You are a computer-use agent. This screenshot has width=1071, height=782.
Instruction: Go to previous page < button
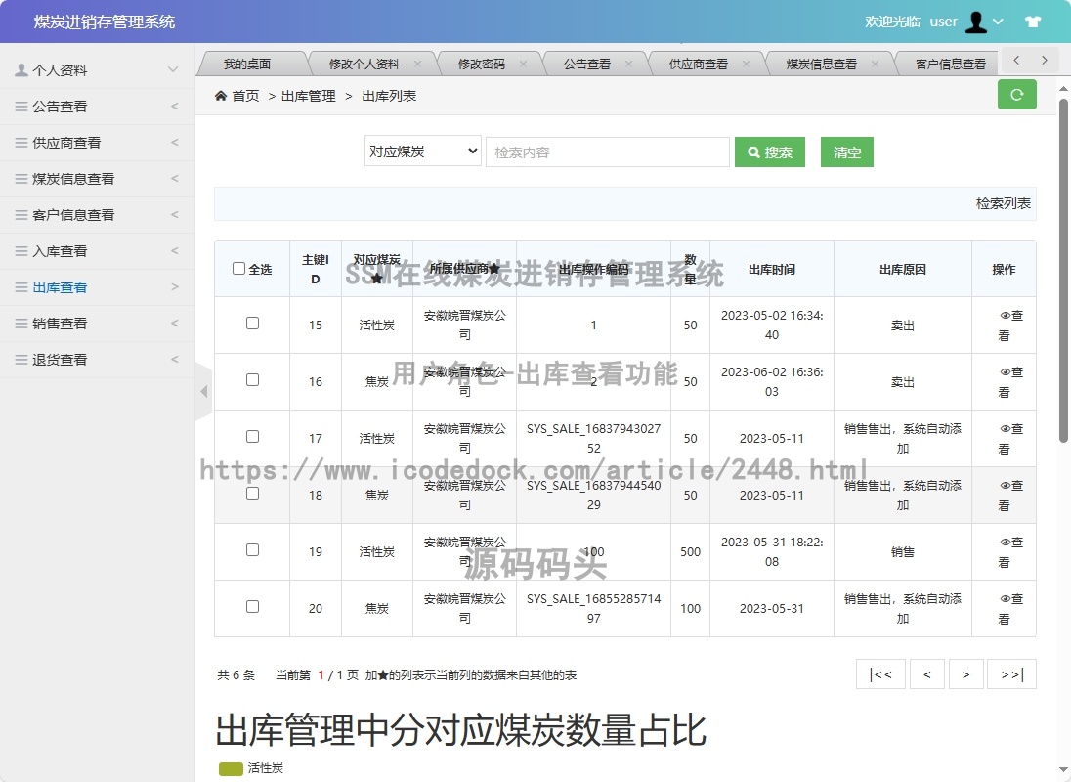(x=927, y=674)
